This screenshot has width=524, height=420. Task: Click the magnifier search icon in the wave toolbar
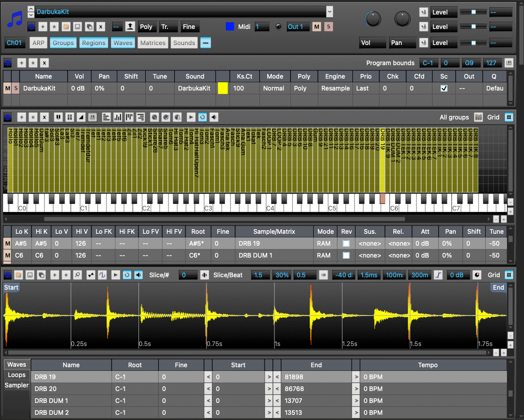78,275
